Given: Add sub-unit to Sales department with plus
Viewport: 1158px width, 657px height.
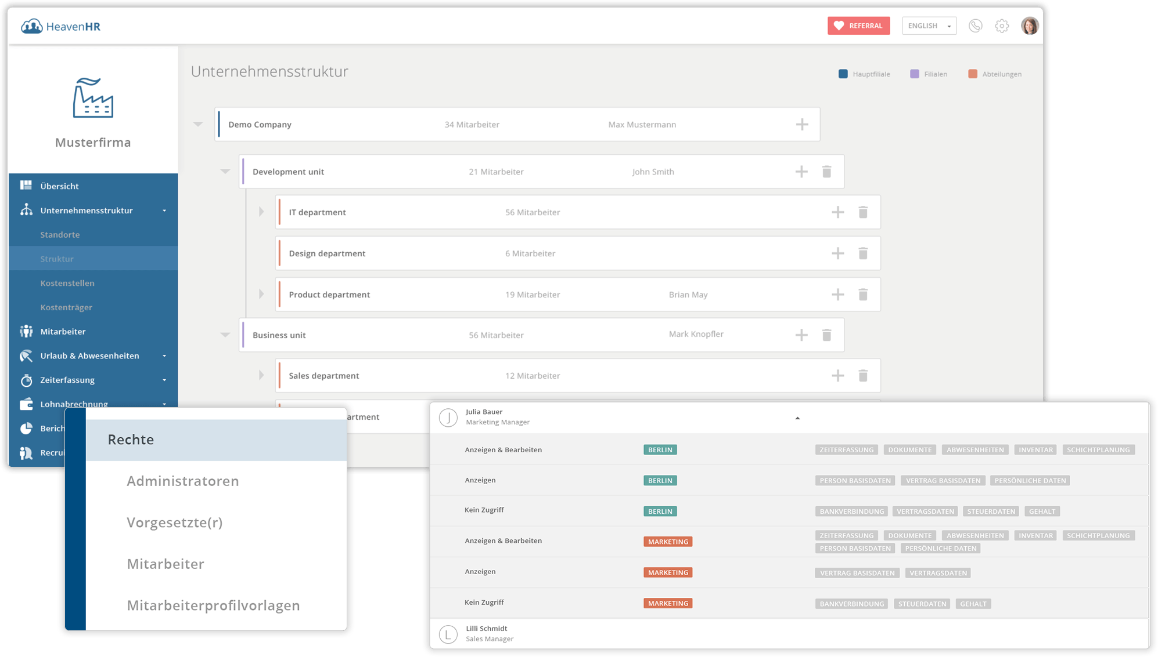Looking at the screenshot, I should [837, 376].
